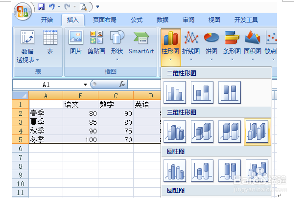The height and width of the screenshot is (200, 304).
Task: Open the Name Box dropdown arrow
Action: 85,85
